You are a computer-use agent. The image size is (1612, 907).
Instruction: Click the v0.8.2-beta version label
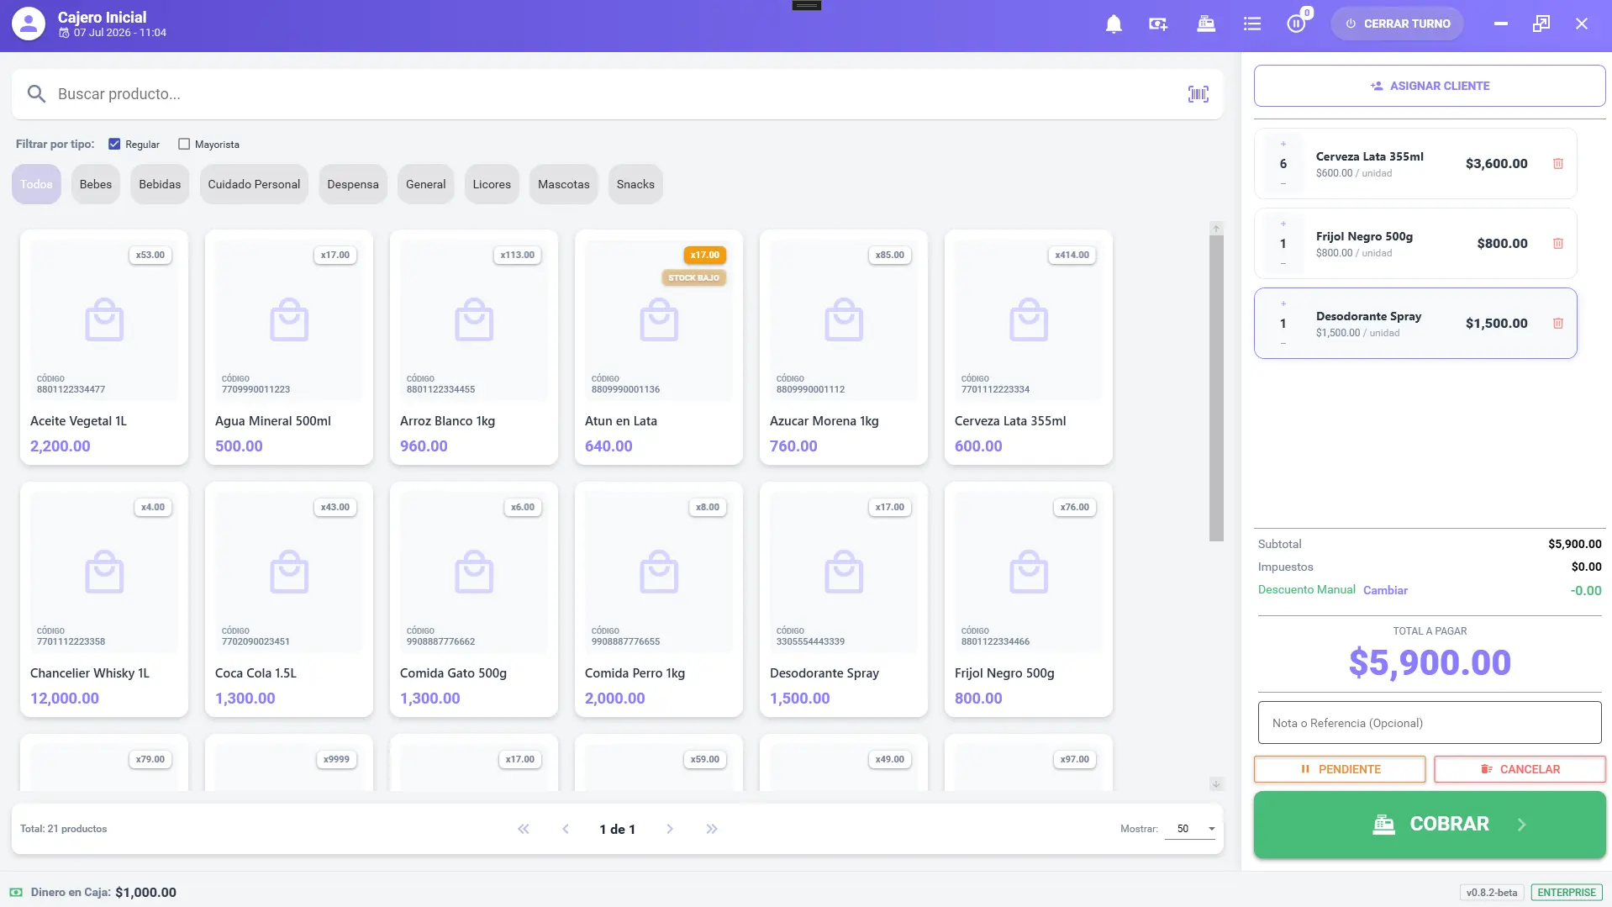pos(1492,893)
